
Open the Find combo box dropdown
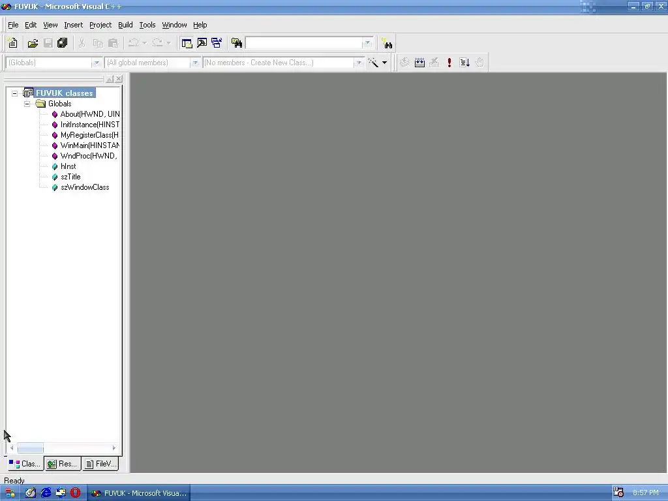(368, 43)
